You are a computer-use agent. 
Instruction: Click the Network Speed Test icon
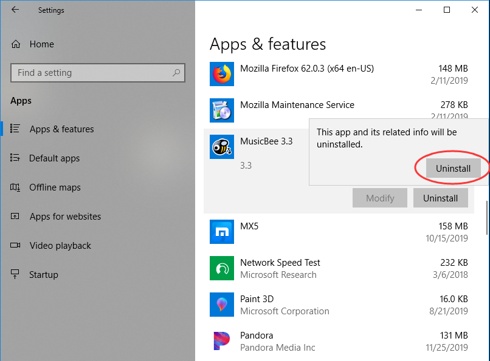222,268
